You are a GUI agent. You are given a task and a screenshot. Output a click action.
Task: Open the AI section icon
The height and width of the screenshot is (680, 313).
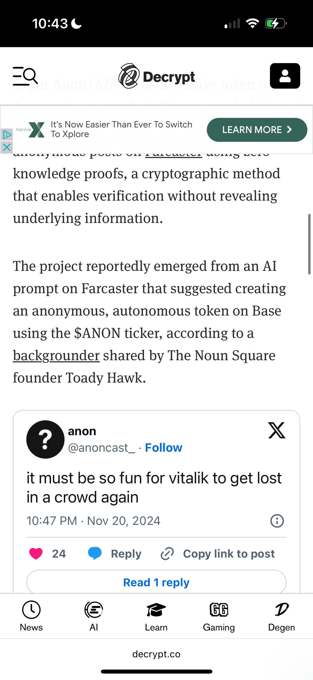(x=93, y=610)
